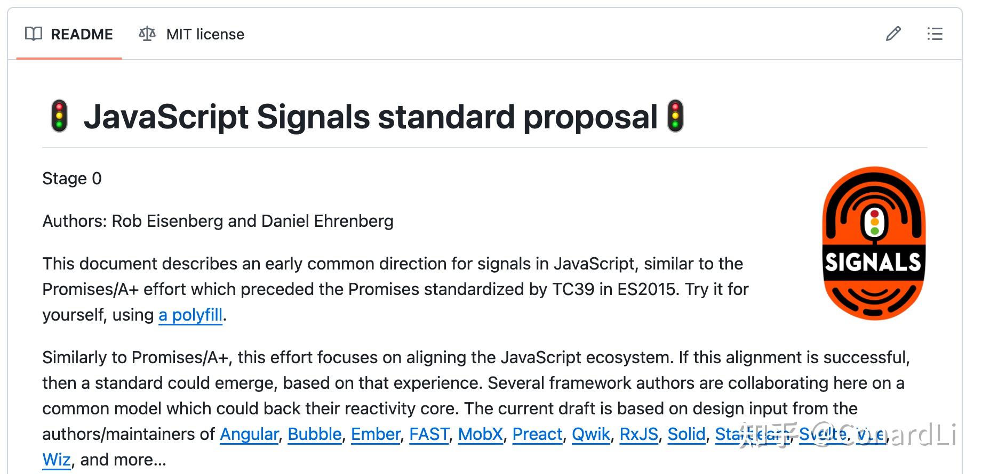
Task: Click the Qwik link
Action: pyautogui.click(x=590, y=434)
